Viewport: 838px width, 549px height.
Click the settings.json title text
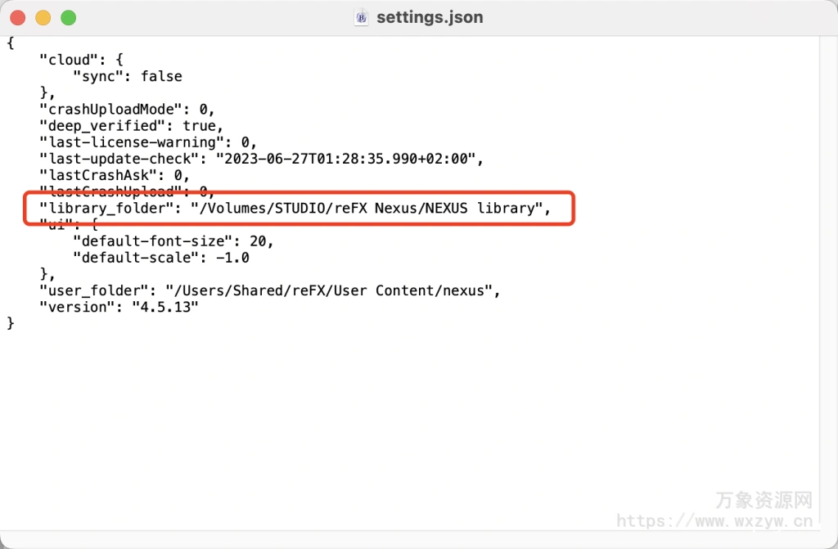430,17
